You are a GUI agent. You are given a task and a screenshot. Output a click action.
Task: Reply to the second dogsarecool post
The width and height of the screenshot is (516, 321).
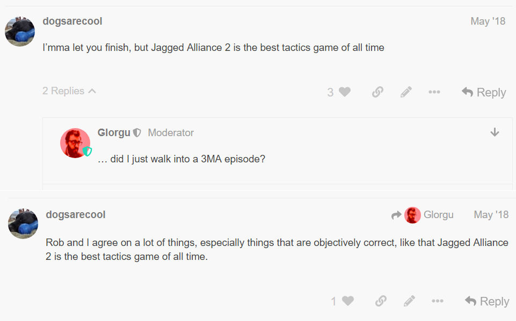point(487,301)
